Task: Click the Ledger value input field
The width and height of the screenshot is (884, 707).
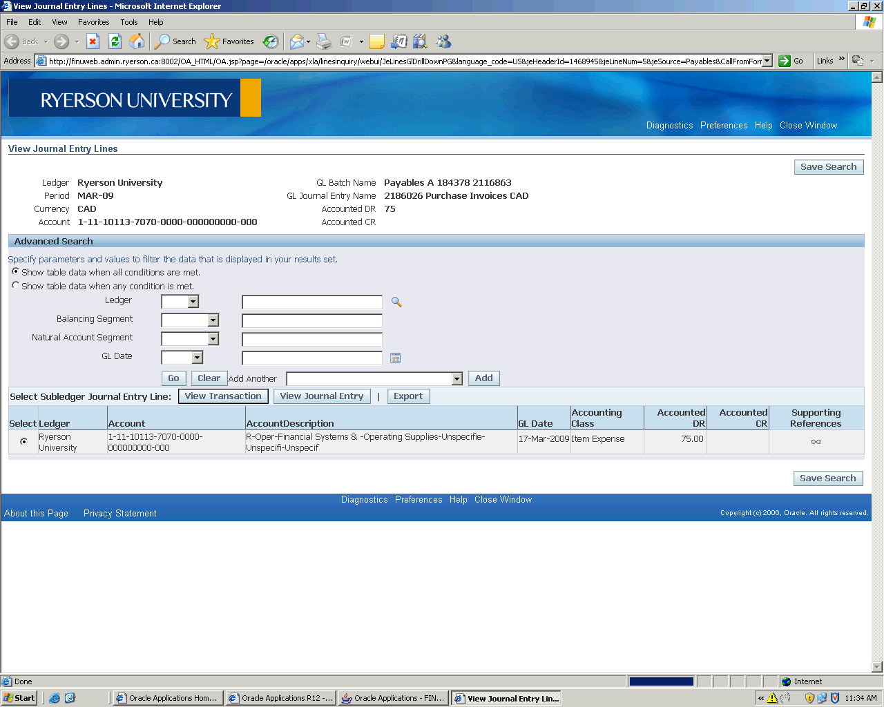Action: pyautogui.click(x=311, y=302)
